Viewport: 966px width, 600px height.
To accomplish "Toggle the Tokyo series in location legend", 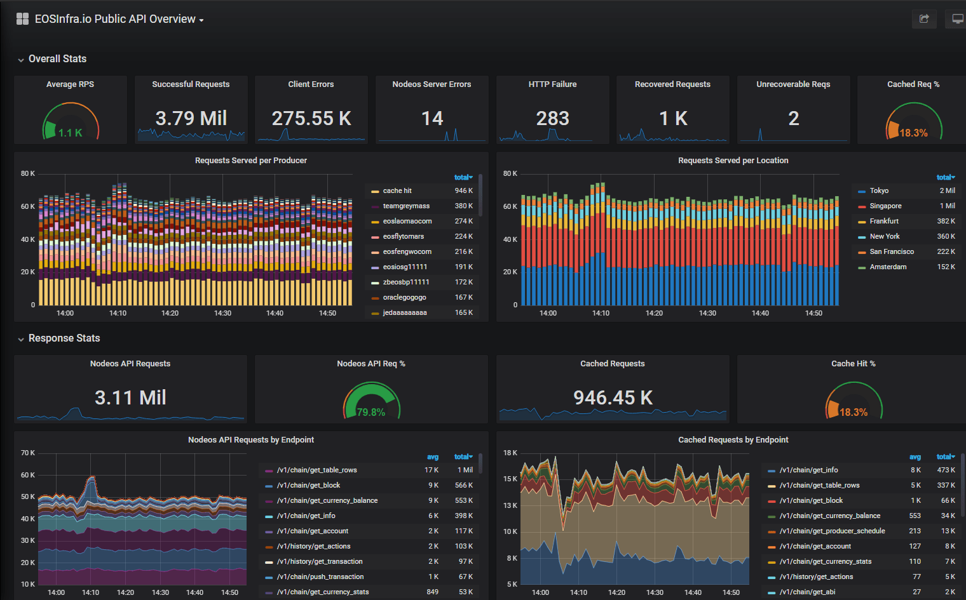I will (879, 190).
